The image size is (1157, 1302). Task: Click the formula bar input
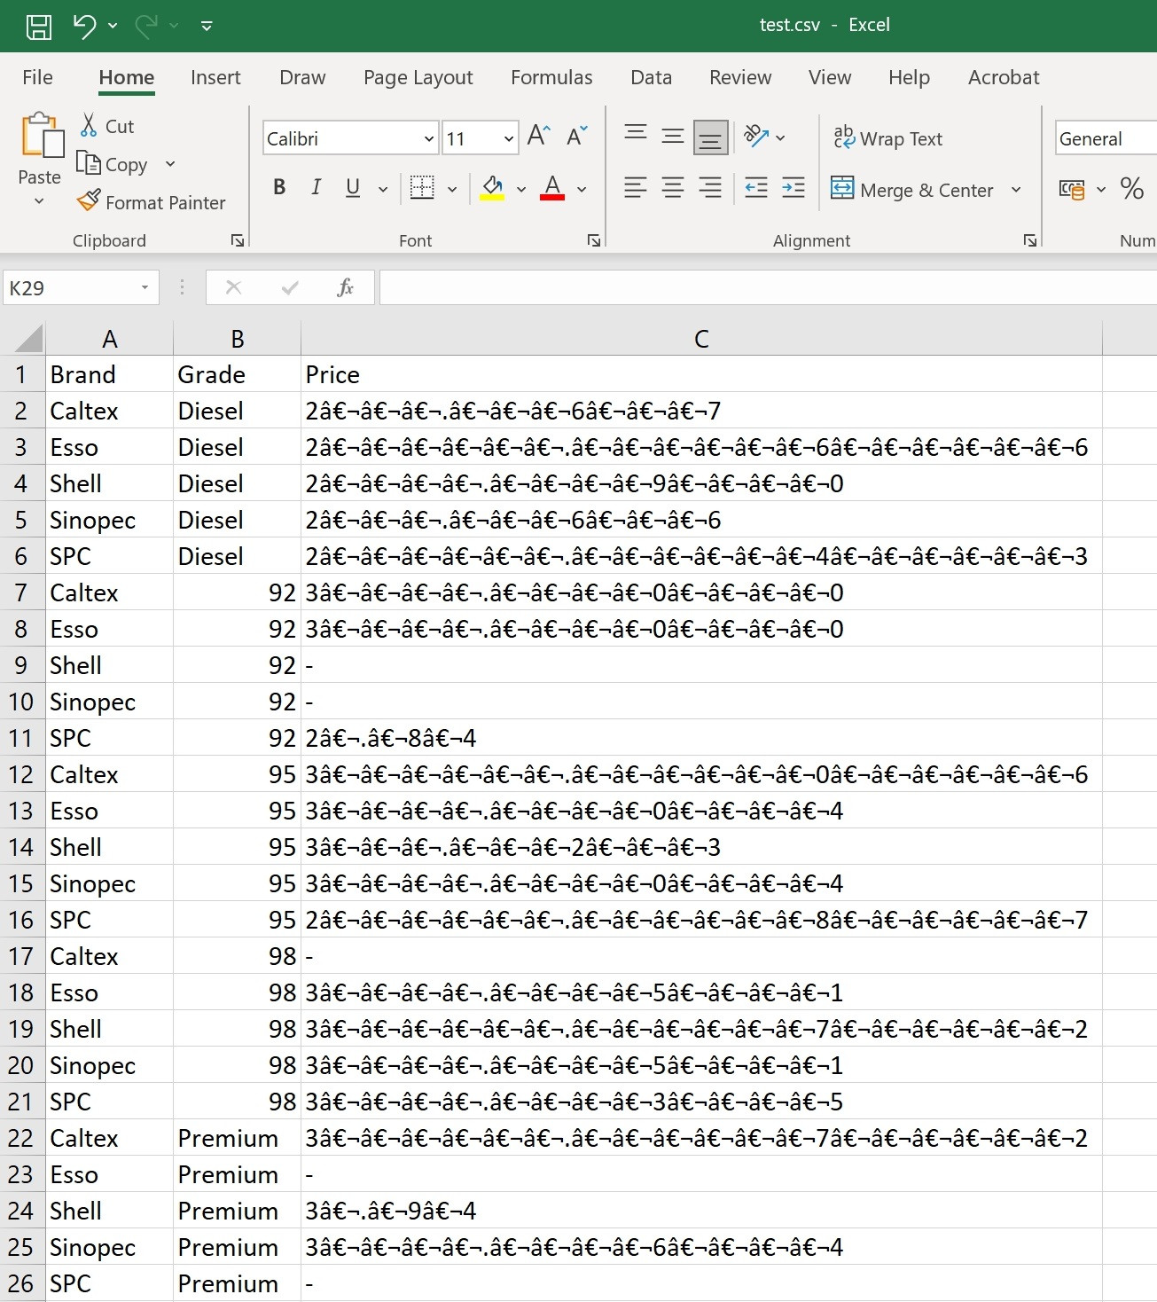tap(768, 287)
